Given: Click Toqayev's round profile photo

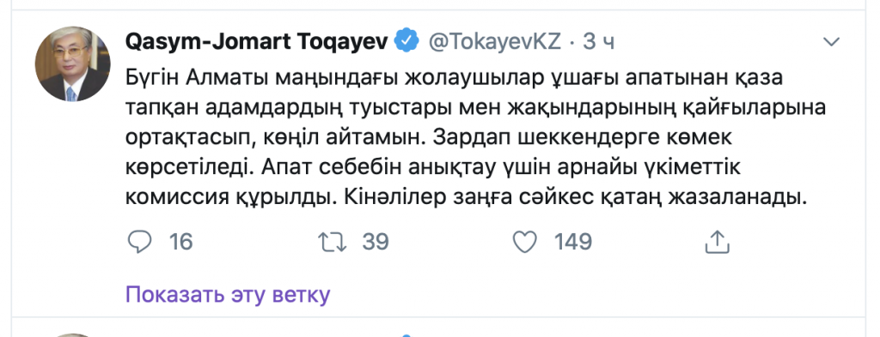Looking at the screenshot, I should tap(72, 63).
